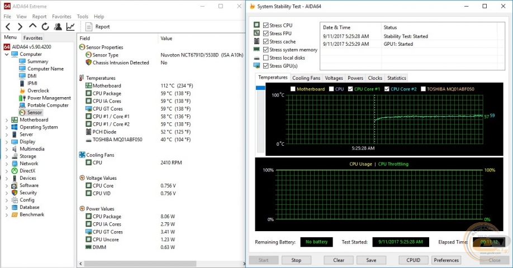The height and width of the screenshot is (268, 513).
Task: Click the Forward navigation arrow in toolbar
Action: pyautogui.click(x=20, y=26)
